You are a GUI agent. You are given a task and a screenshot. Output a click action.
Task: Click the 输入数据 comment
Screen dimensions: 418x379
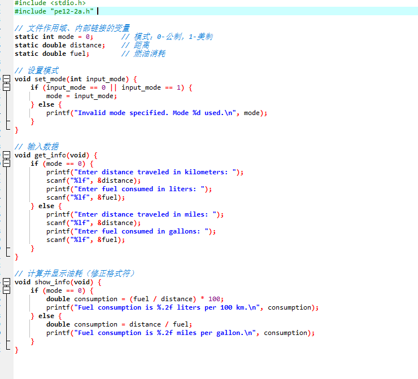click(37, 147)
